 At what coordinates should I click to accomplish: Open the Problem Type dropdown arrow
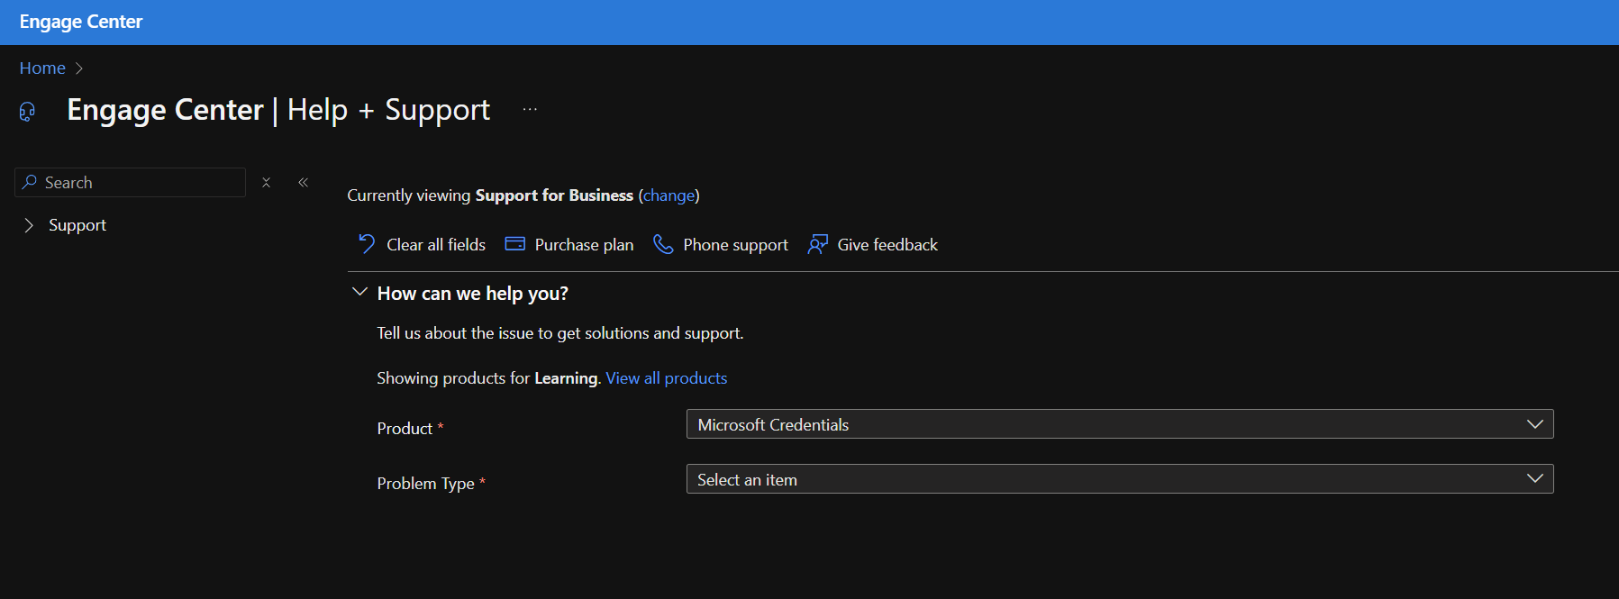1535,479
